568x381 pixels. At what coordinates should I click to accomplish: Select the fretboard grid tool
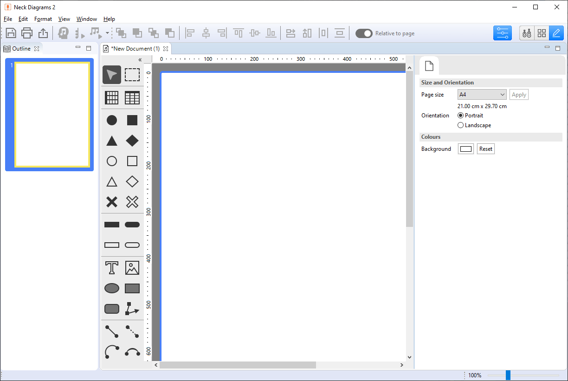(111, 97)
